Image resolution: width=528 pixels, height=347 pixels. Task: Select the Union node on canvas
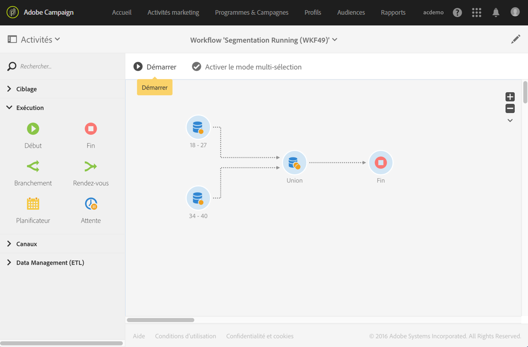pos(294,163)
